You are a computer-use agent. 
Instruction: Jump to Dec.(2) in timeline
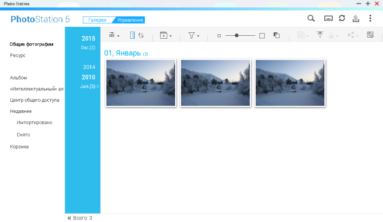(x=88, y=48)
